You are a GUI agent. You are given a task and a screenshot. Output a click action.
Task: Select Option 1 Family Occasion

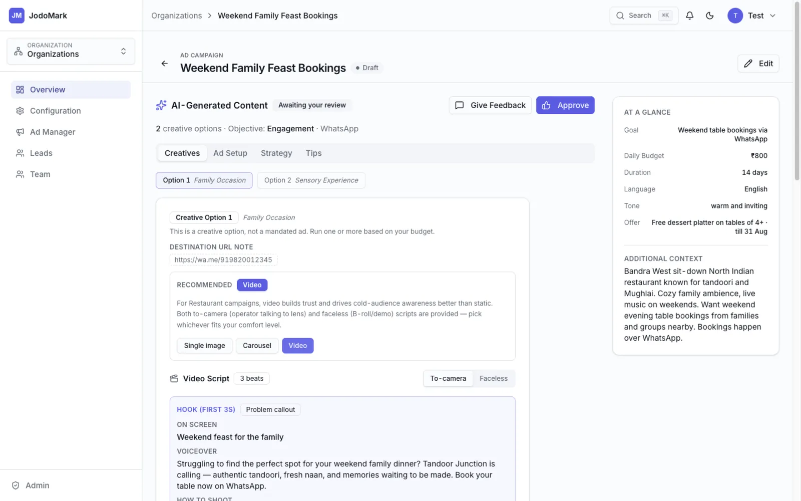tap(204, 180)
